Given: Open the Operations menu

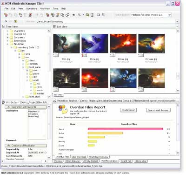Looking at the screenshot, I should [x=32, y=9].
